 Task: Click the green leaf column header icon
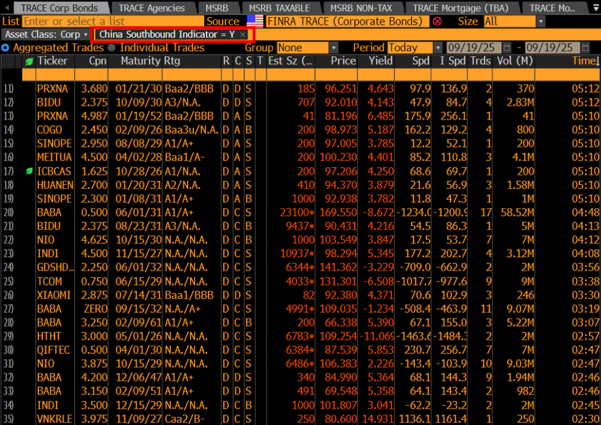[x=29, y=61]
